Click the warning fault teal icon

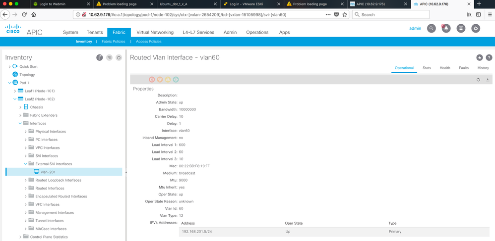[x=176, y=80]
